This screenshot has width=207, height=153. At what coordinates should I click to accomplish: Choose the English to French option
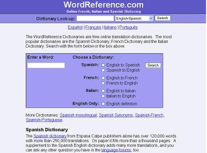[x=103, y=78]
